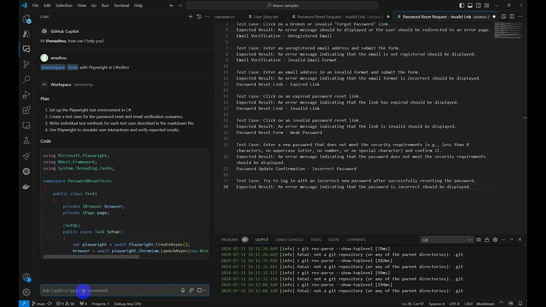Open the Selection menu
This screenshot has width=546, height=307.
point(64,6)
